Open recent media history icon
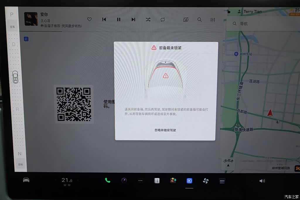 tap(186, 20)
